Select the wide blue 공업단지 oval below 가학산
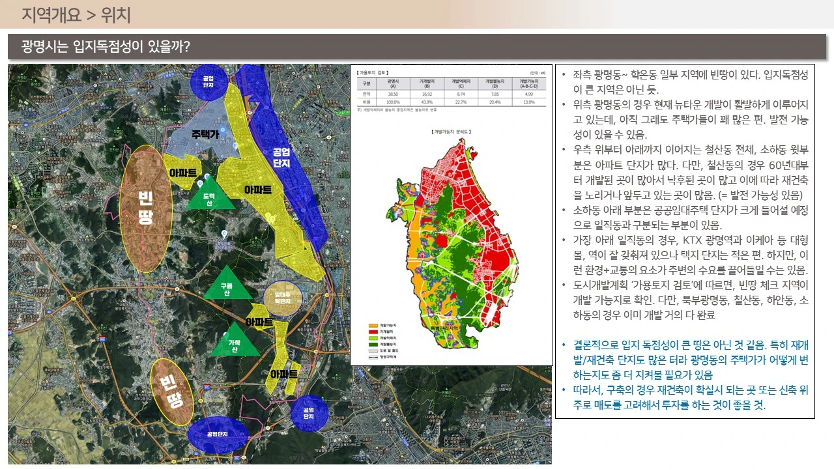The image size is (834, 469). 218,433
